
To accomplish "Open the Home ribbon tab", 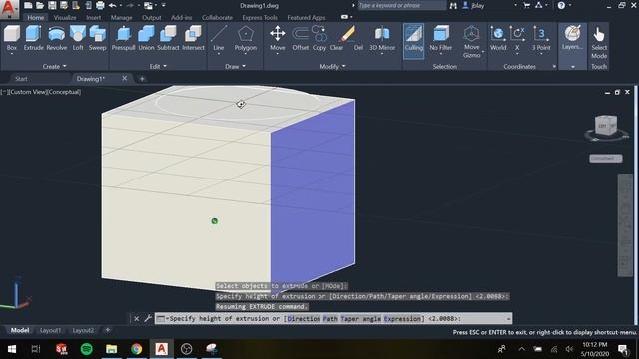I will click(x=36, y=18).
